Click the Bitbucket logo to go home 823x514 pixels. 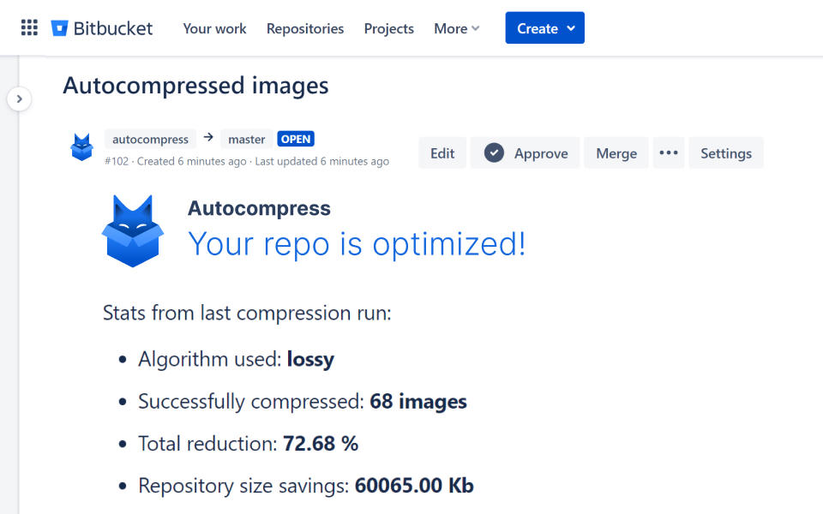coord(101,27)
